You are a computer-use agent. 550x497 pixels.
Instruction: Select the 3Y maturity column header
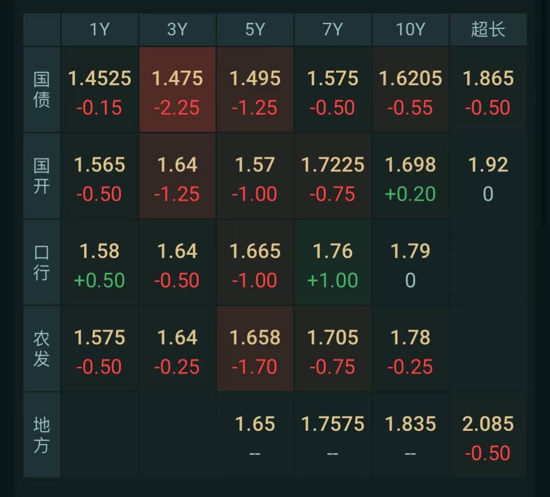(x=177, y=30)
